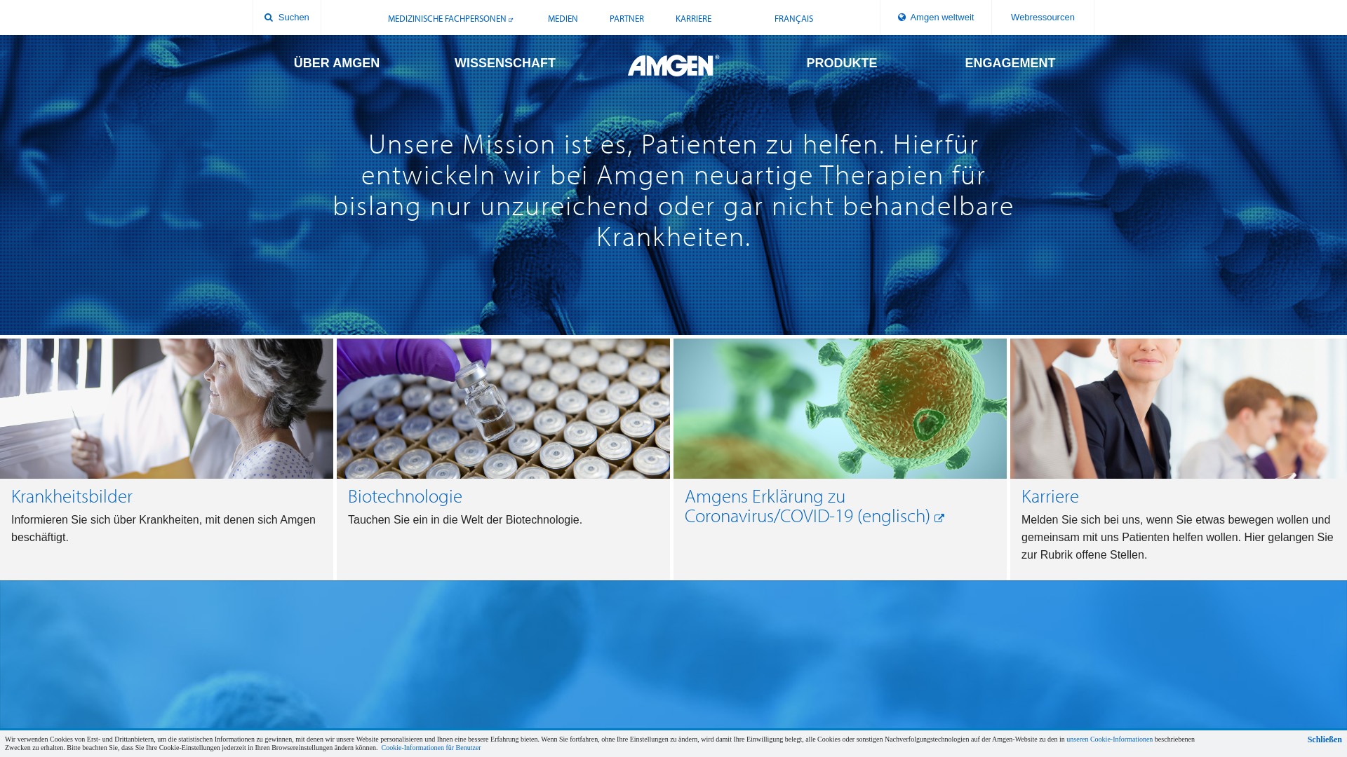Click the green coronavirus image
This screenshot has width=1347, height=757.
tap(840, 409)
